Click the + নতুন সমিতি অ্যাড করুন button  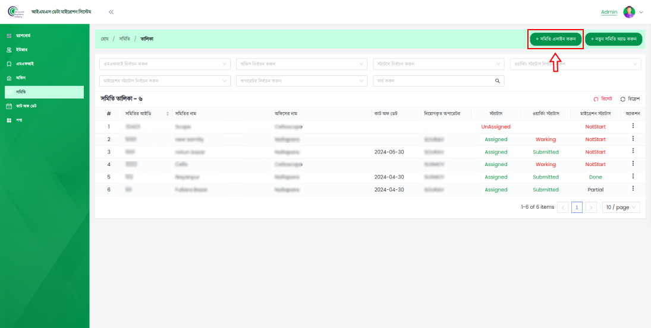pyautogui.click(x=613, y=39)
